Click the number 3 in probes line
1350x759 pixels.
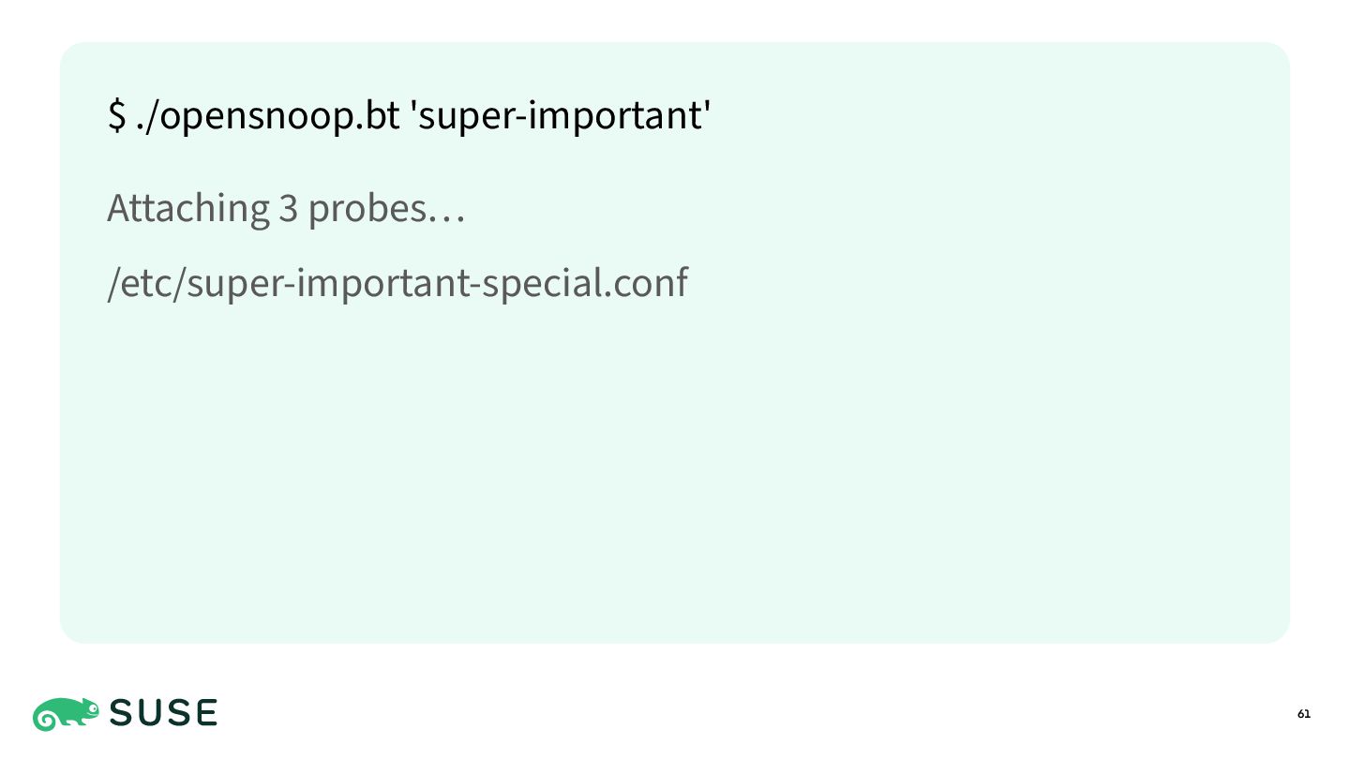click(x=288, y=208)
